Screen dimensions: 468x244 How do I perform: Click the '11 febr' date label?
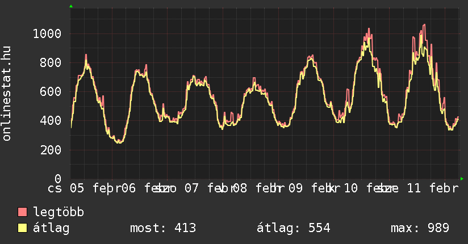click(x=426, y=188)
